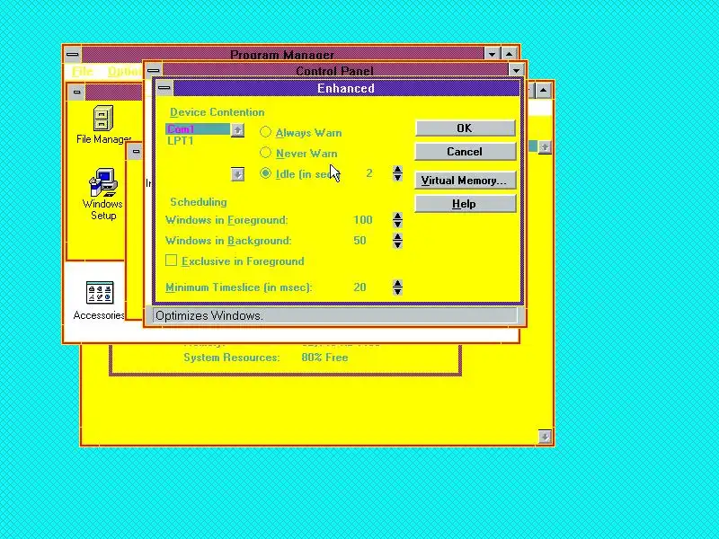The width and height of the screenshot is (719, 539).
Task: Select Always Warn radio button
Action: (265, 132)
